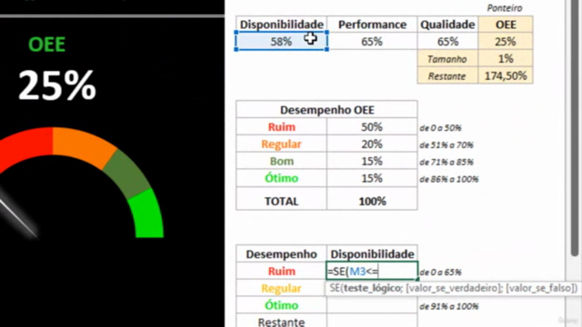
Task: Select the Desempenho header in bottom table
Action: point(281,254)
